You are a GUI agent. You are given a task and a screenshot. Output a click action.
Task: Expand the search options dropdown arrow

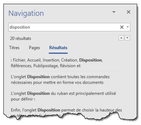[128, 27]
